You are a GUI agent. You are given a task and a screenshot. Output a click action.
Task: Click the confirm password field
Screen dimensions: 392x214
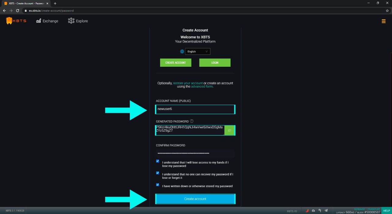click(x=195, y=153)
